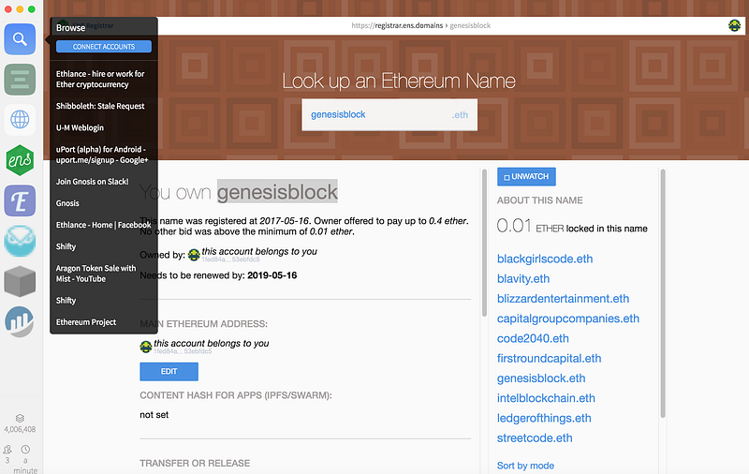Click account identicon in the address bar
This screenshot has width=749, height=474.
click(734, 25)
